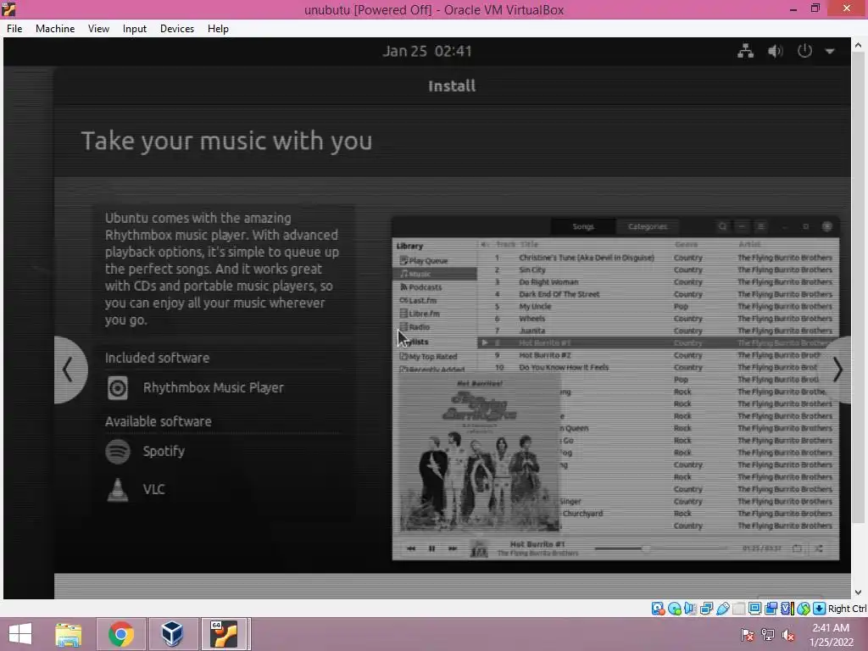868x651 pixels.
Task: Click the shared folders status icon
Action: click(x=738, y=609)
